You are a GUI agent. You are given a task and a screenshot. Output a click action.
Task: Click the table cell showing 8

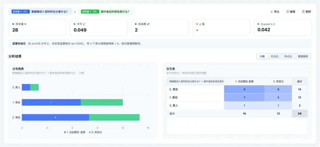(x=244, y=89)
